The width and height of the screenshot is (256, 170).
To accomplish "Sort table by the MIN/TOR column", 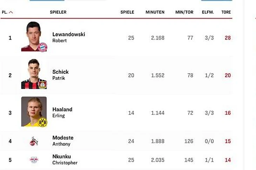I will point(184,12).
